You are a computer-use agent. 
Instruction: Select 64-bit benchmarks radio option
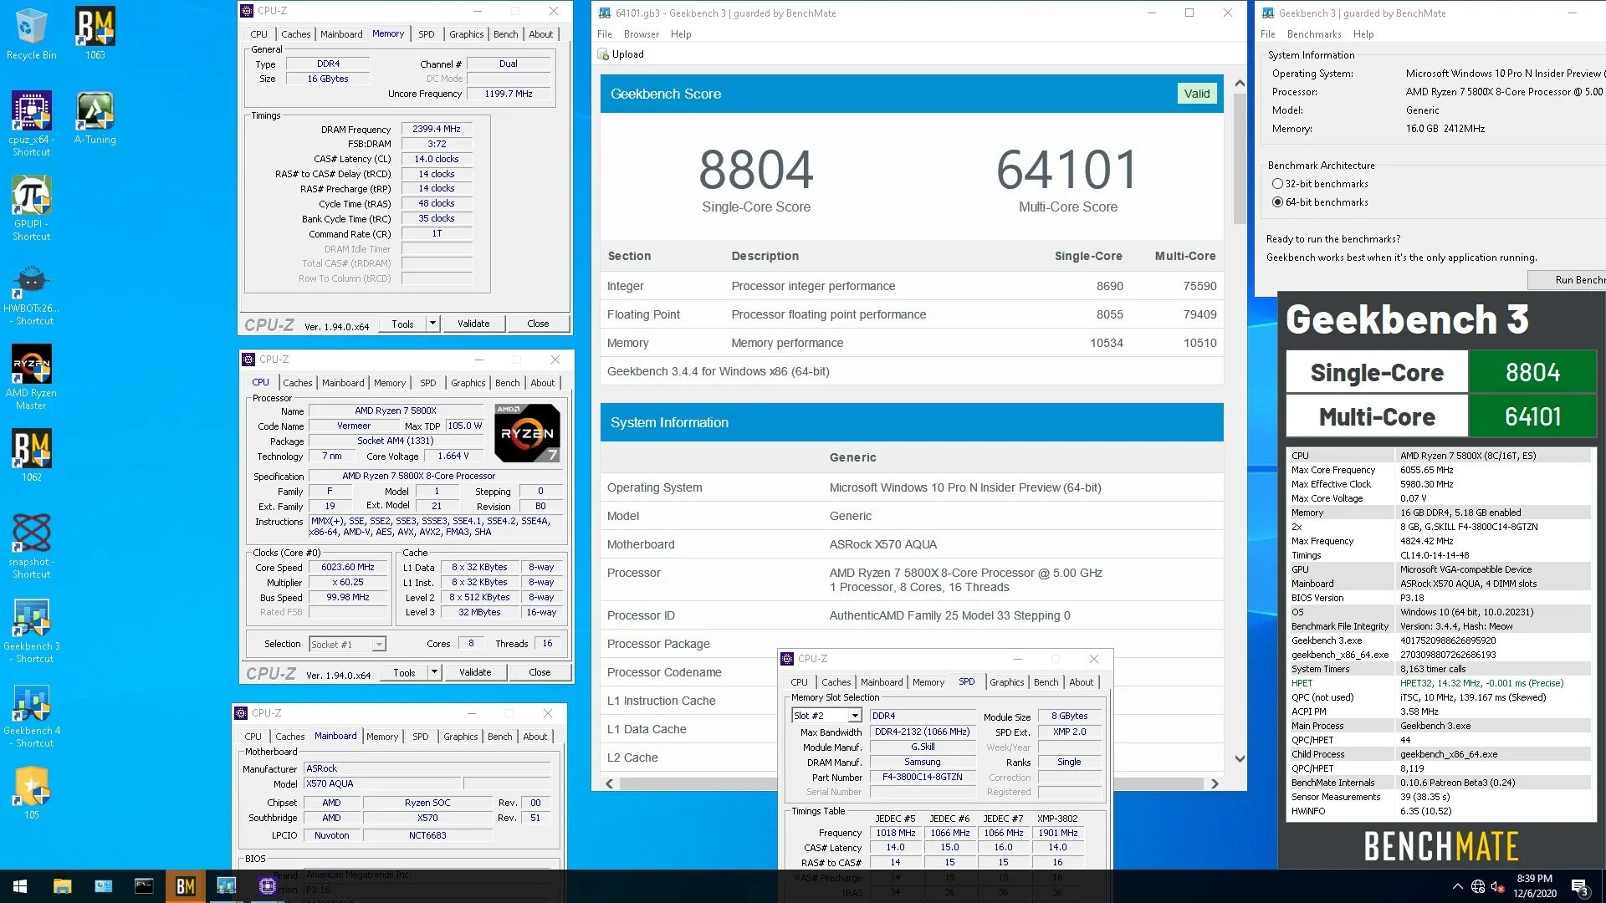tap(1277, 202)
